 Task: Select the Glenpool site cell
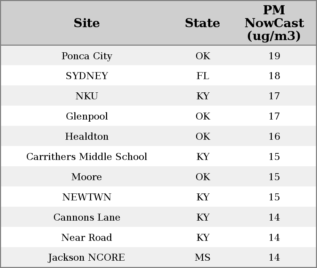click(x=87, y=116)
